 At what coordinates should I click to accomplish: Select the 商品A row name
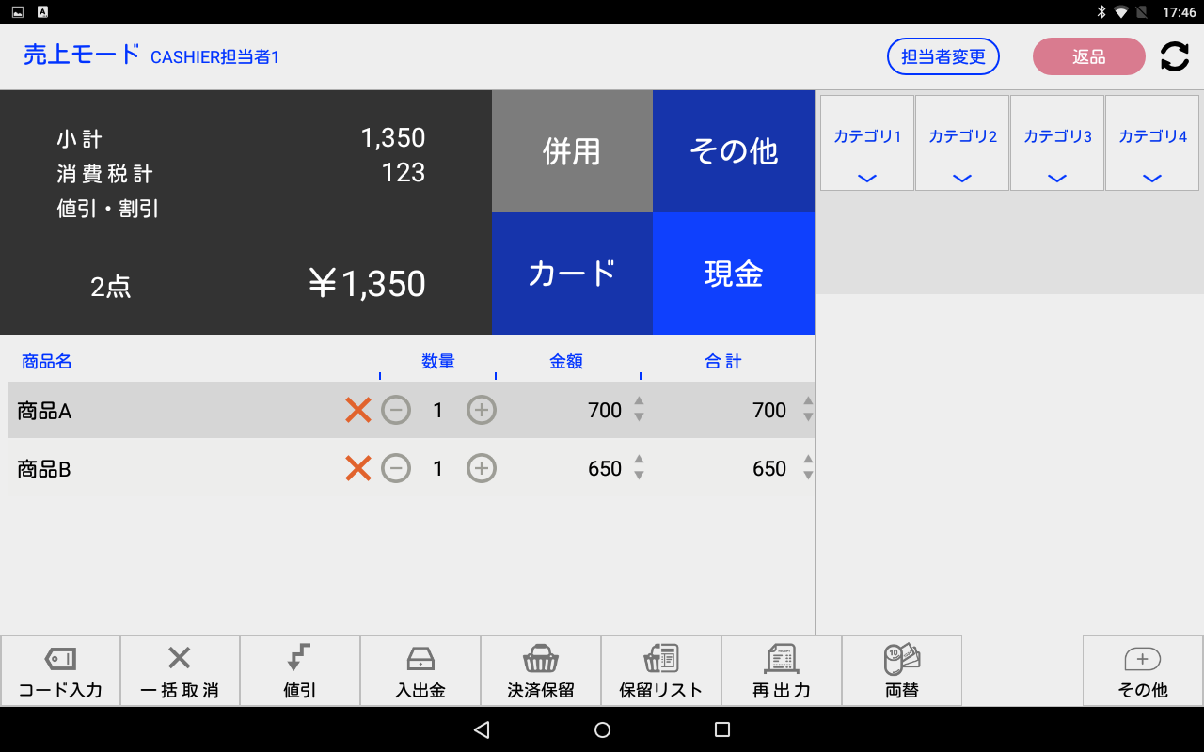44,411
